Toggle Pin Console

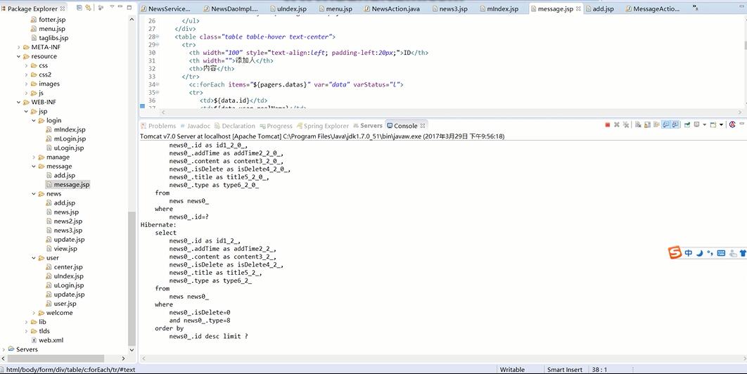pyautogui.click(x=687, y=125)
